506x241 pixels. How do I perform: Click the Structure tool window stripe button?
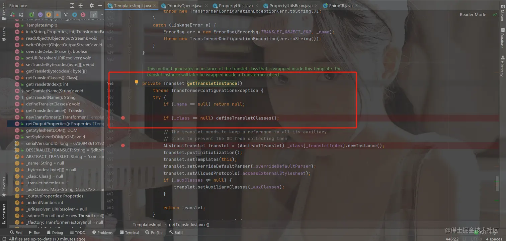click(x=4, y=214)
